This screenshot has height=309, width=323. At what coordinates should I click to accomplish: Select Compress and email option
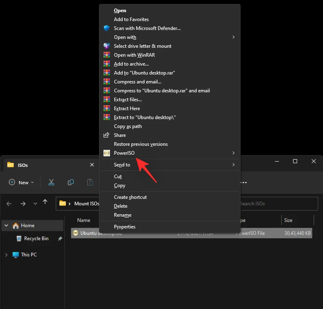[170, 82]
